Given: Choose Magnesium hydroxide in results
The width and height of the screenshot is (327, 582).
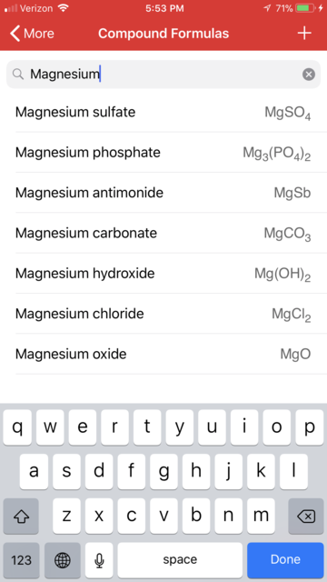Looking at the screenshot, I should 163,274.
